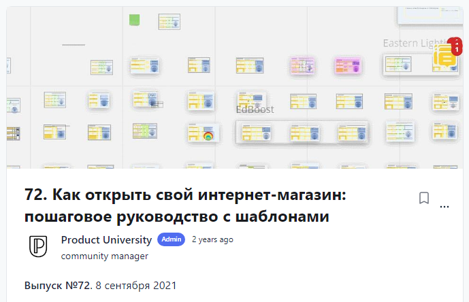Open the yellow comments icon with badge

coord(445,56)
